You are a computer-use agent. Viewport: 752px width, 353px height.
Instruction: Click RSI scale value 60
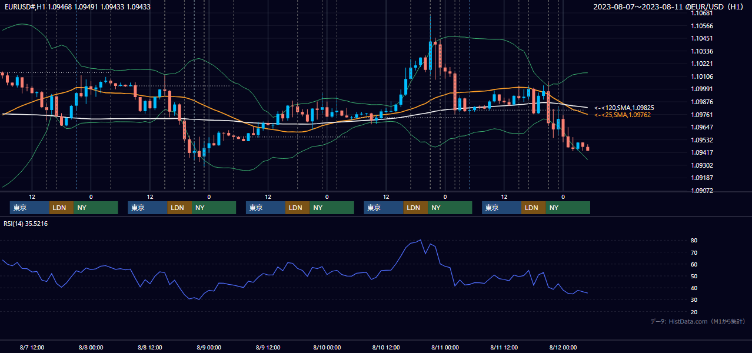click(x=694, y=264)
